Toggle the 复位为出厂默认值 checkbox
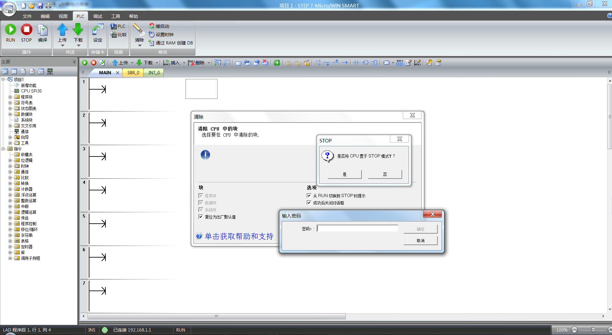612x335 pixels. [201, 217]
